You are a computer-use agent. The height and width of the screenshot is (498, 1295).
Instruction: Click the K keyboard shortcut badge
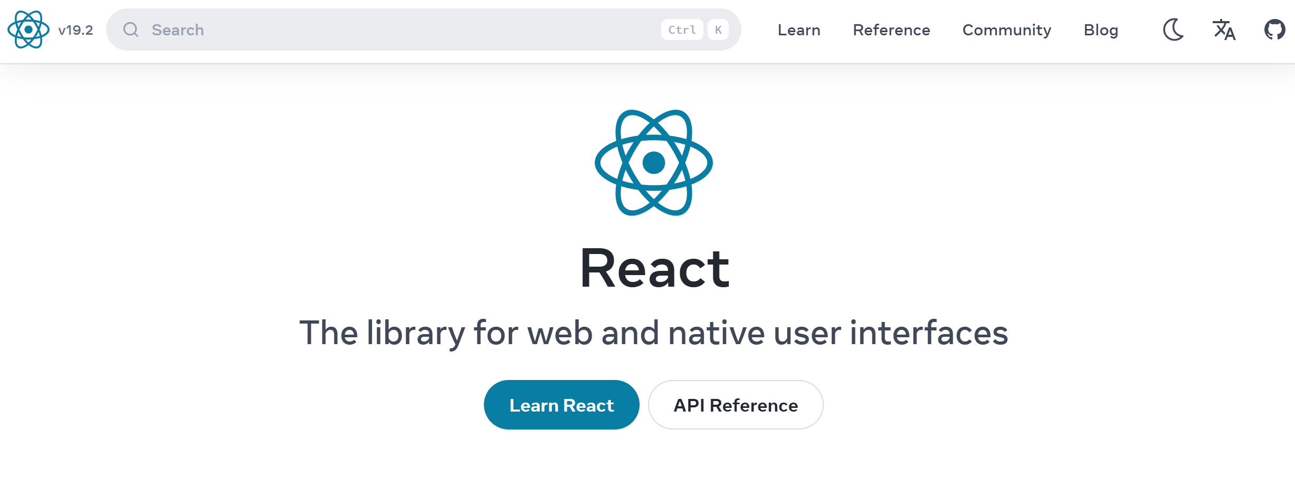pos(718,30)
